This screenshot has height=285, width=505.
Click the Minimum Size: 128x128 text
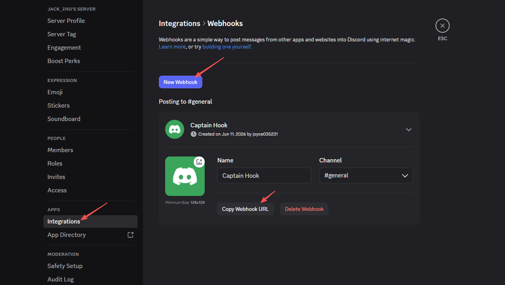(185, 203)
